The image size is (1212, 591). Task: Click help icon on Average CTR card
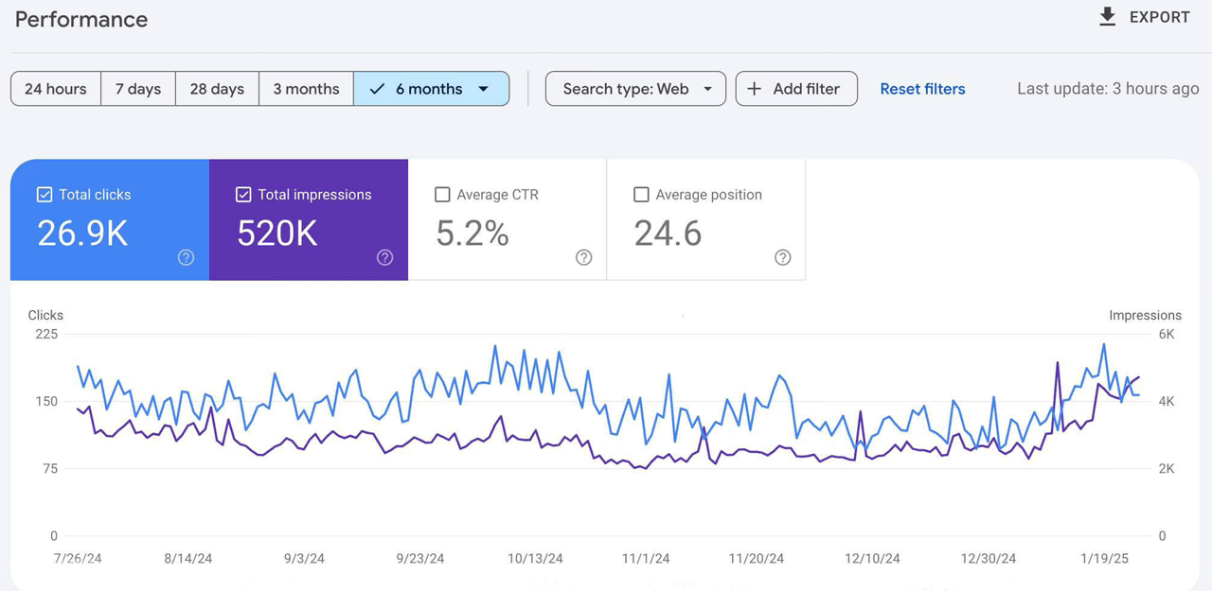[583, 257]
